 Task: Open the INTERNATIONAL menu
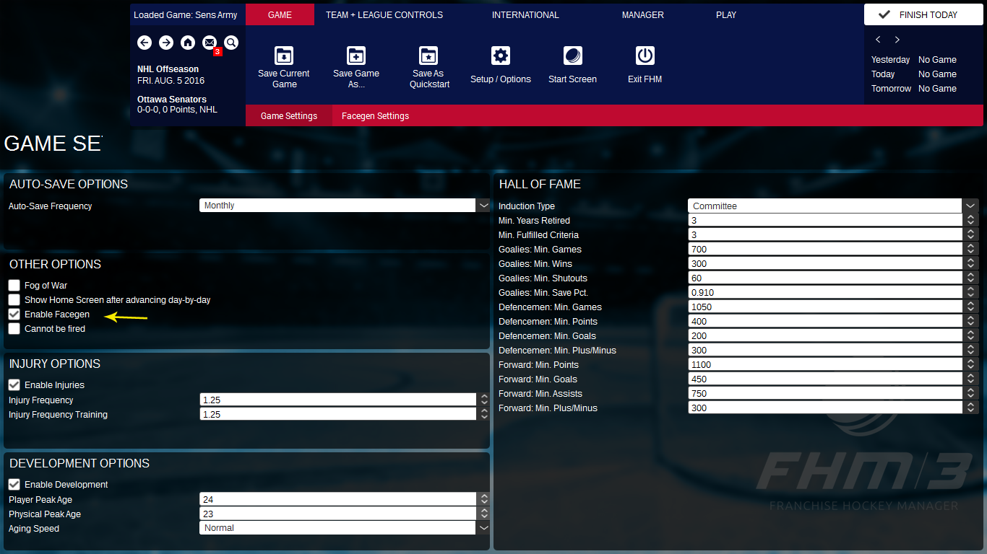pos(525,14)
